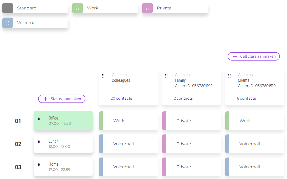Image resolution: width=287 pixels, height=179 pixels.
Task: Select the Office 07:00 - 16:30 status card
Action: coord(66,121)
